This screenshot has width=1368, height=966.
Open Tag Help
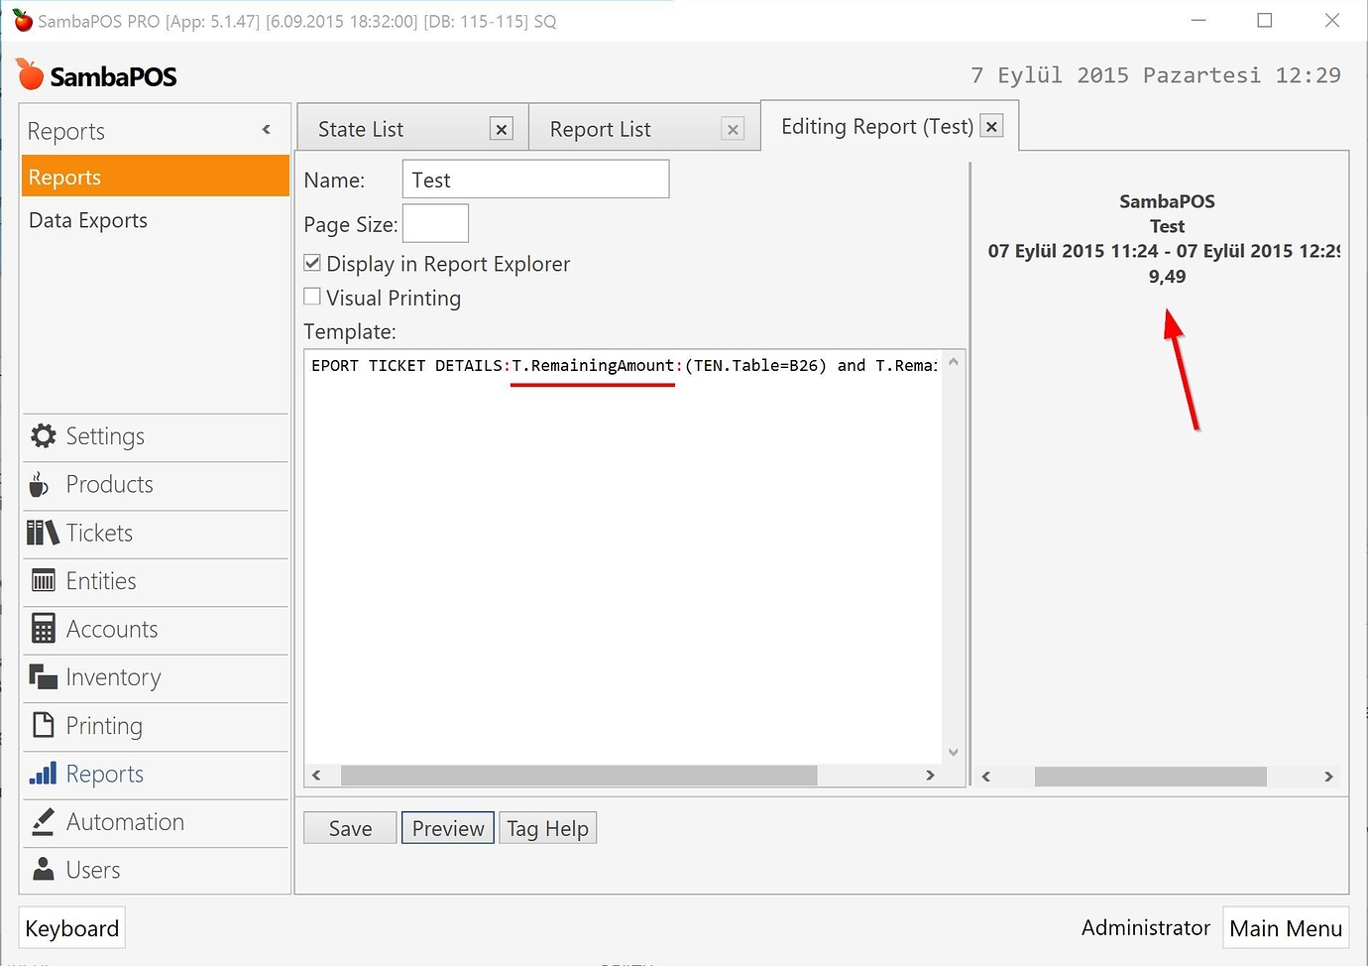547,827
